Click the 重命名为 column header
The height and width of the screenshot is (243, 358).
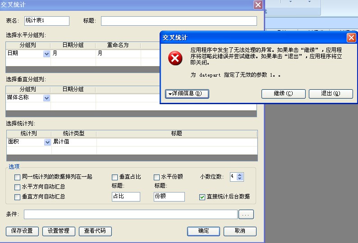[x=118, y=45]
